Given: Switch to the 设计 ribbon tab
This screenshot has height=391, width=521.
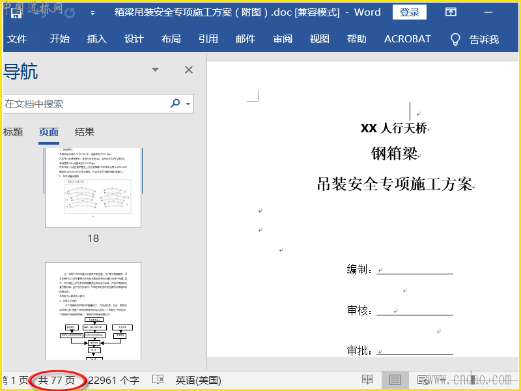Looking at the screenshot, I should [134, 39].
